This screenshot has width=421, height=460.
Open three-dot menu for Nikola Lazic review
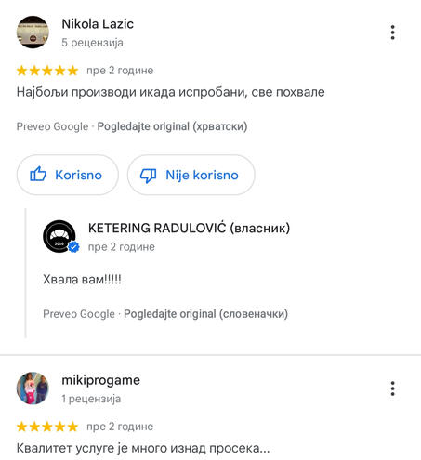pos(392,33)
